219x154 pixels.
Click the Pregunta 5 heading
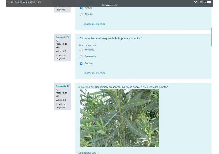coord(62,86)
